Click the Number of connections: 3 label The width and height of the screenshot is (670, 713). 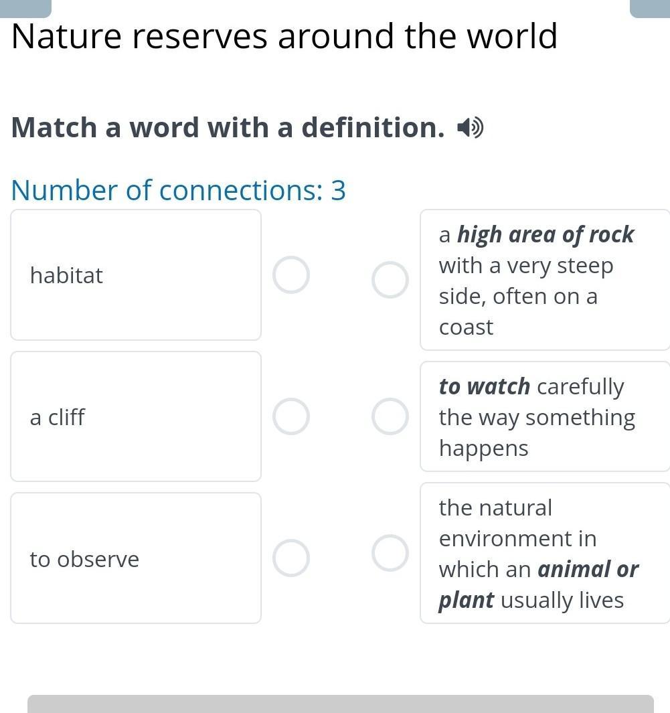(x=179, y=190)
